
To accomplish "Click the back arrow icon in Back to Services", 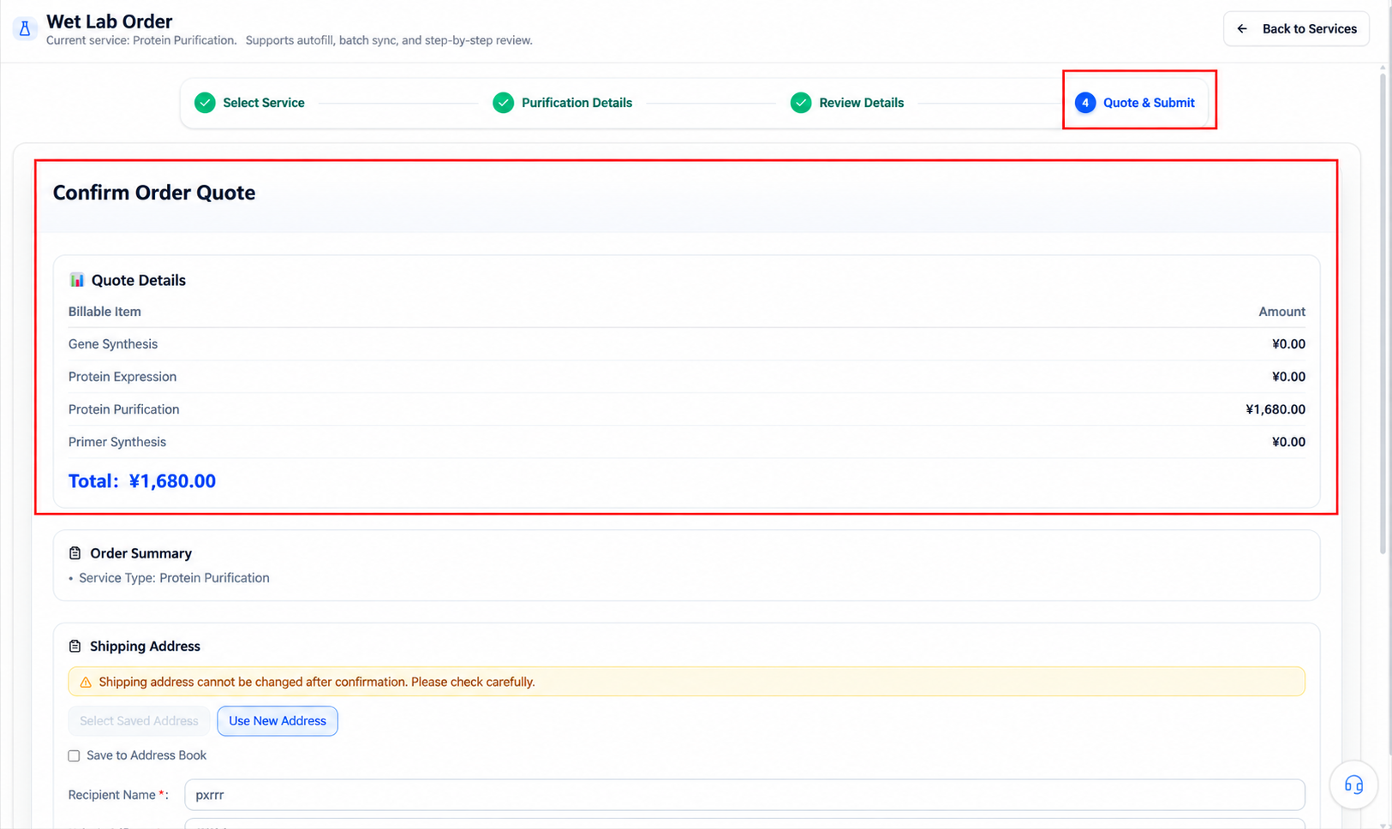I will pyautogui.click(x=1242, y=29).
